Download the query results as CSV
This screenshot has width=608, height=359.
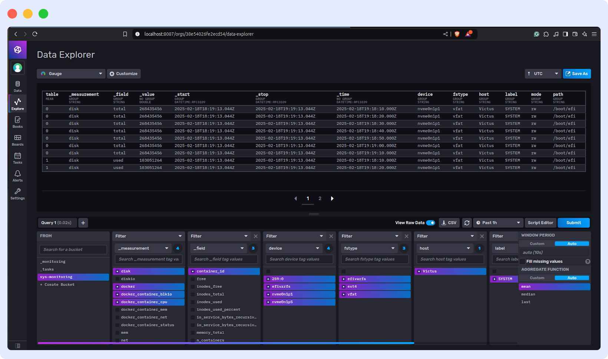pos(449,223)
